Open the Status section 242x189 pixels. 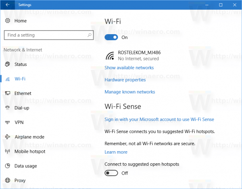tap(21, 64)
